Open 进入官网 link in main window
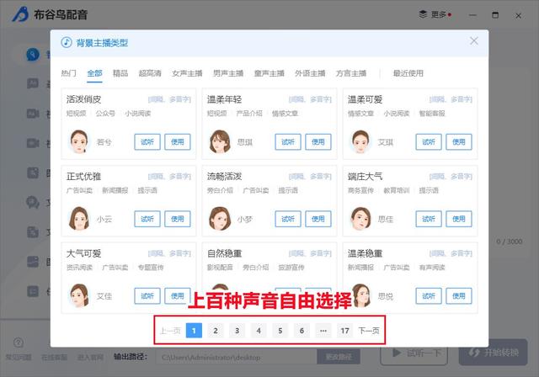 pyautogui.click(x=90, y=357)
